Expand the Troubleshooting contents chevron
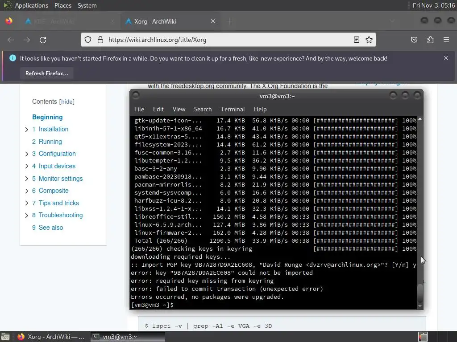The width and height of the screenshot is (457, 342). click(26, 215)
